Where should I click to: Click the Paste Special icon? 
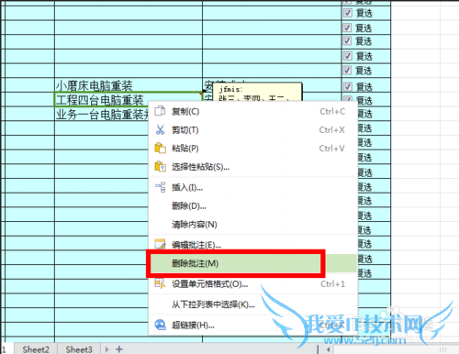click(x=160, y=167)
